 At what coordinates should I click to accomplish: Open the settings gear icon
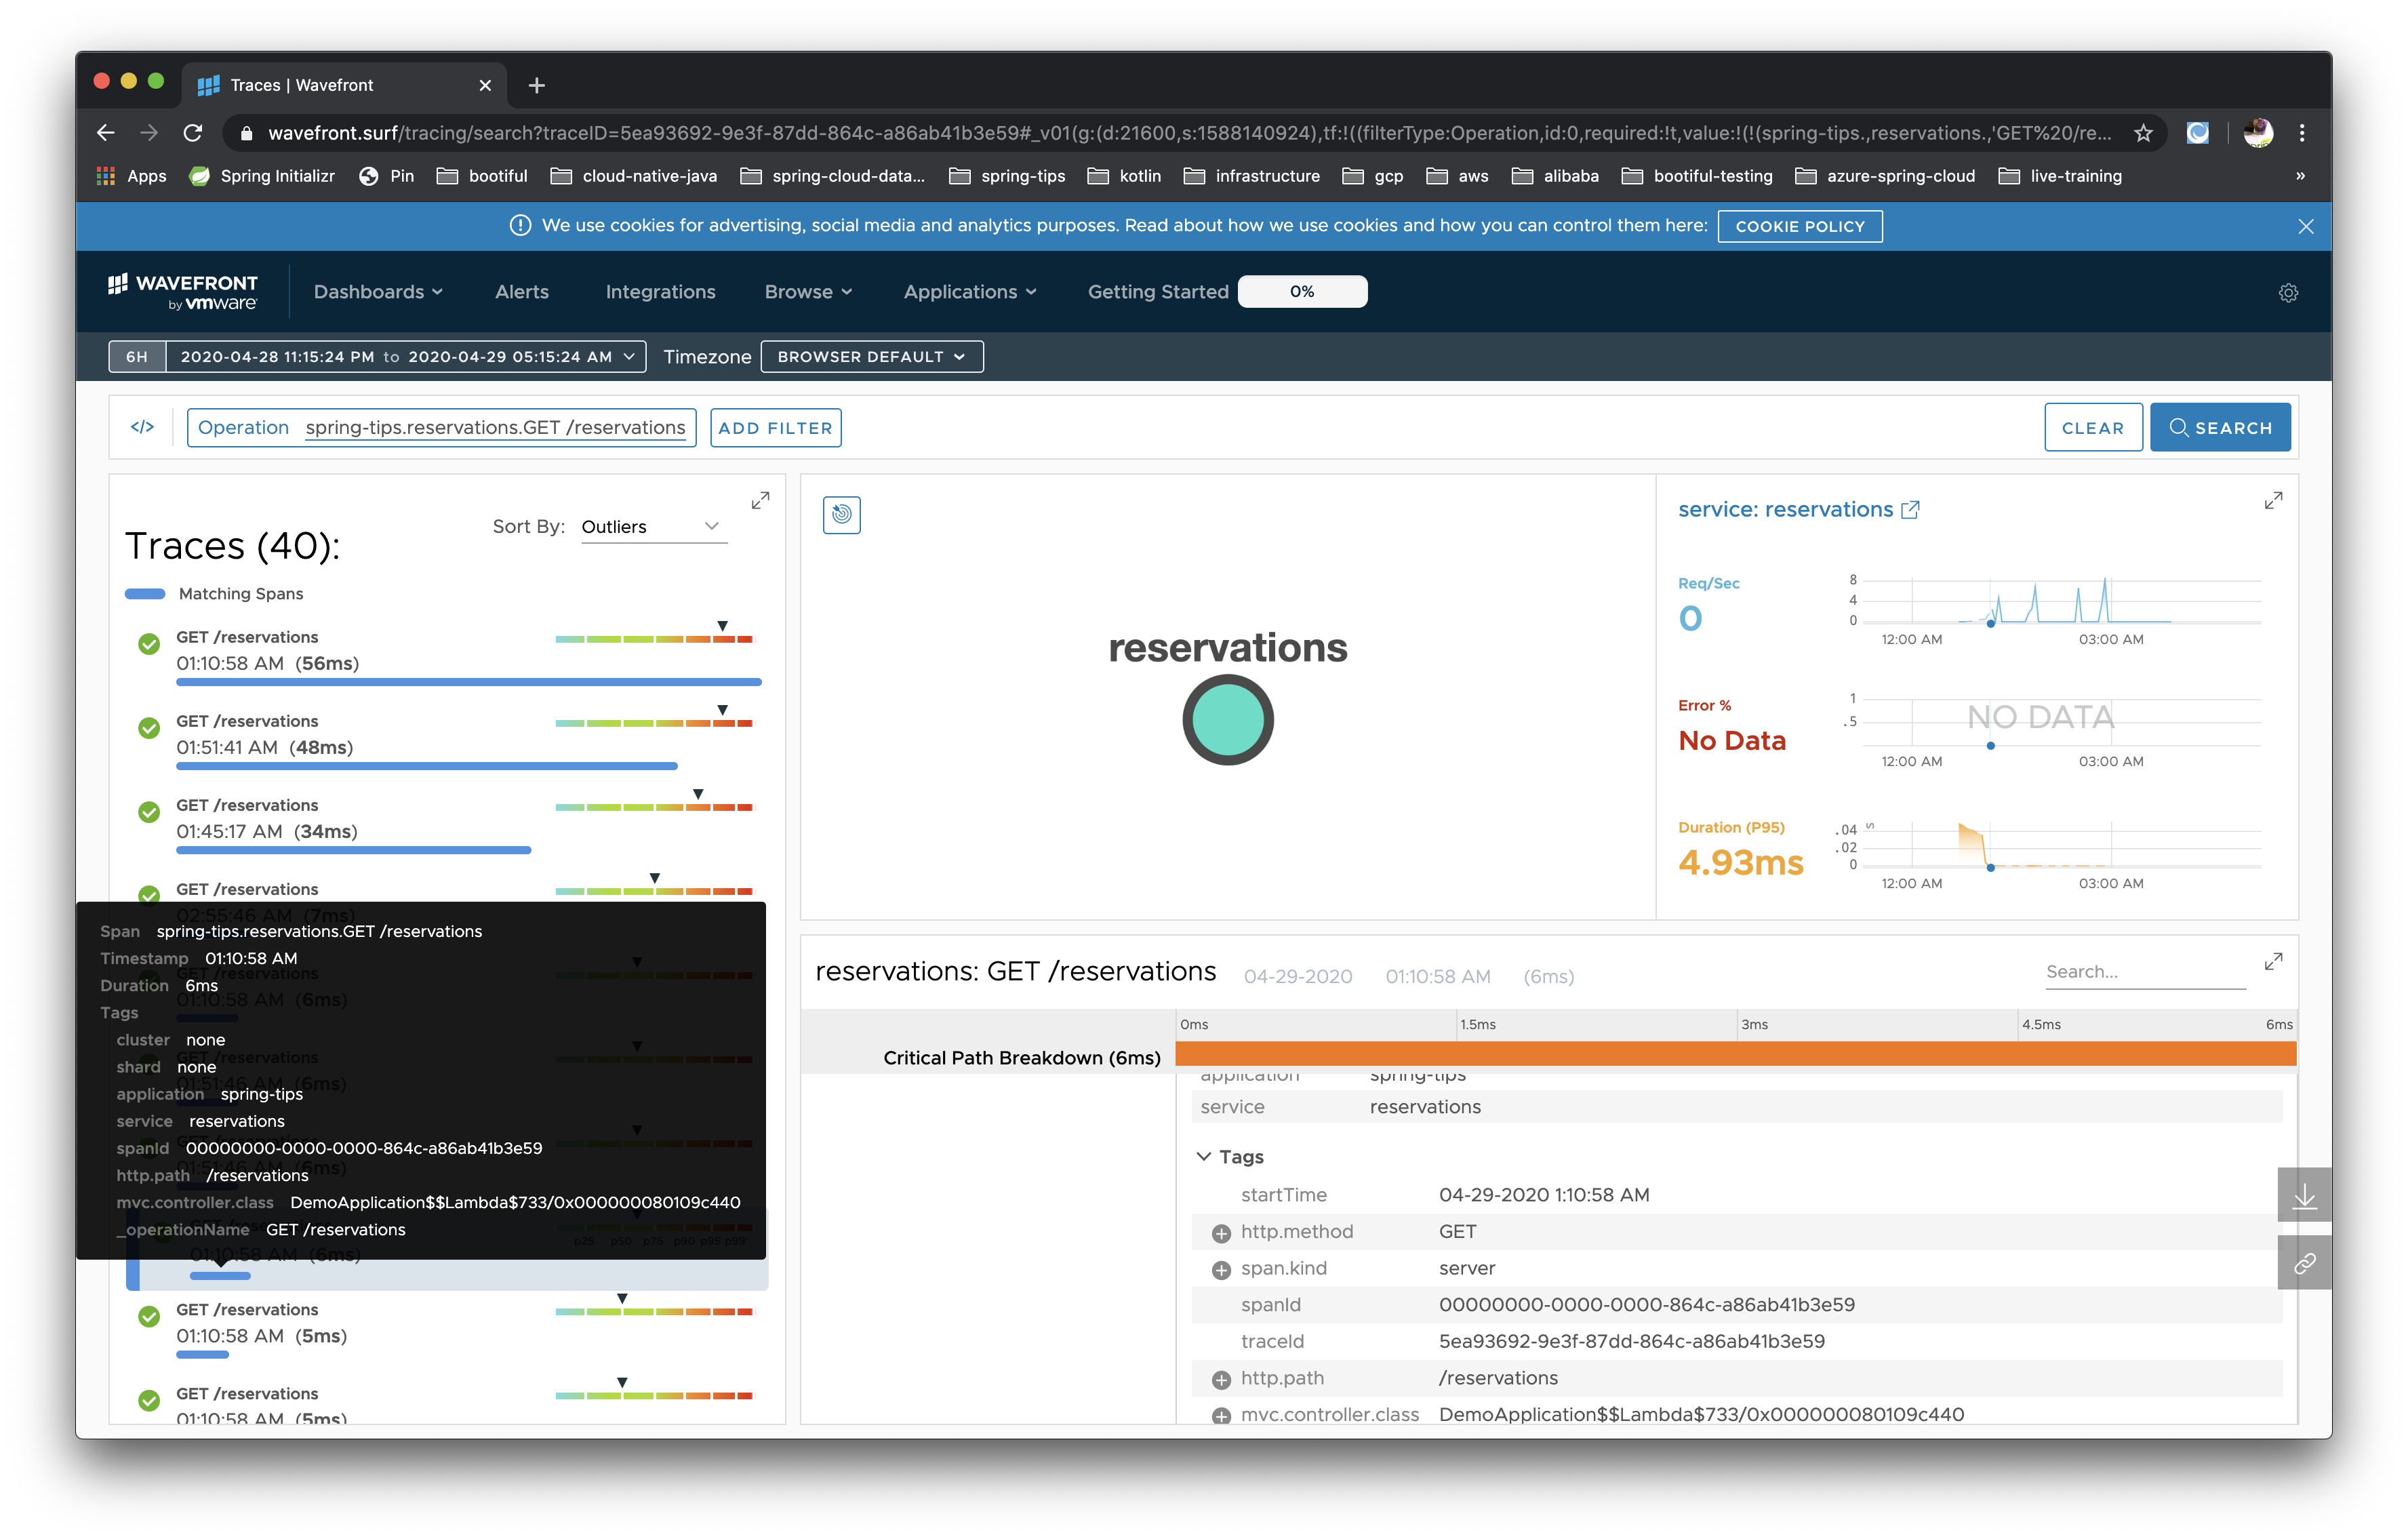point(2287,292)
